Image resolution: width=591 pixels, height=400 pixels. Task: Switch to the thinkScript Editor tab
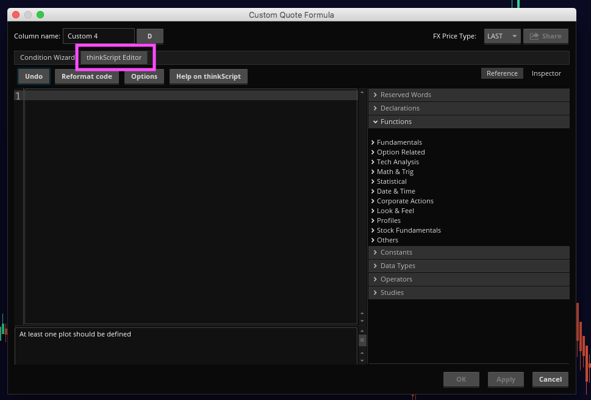pyautogui.click(x=114, y=57)
